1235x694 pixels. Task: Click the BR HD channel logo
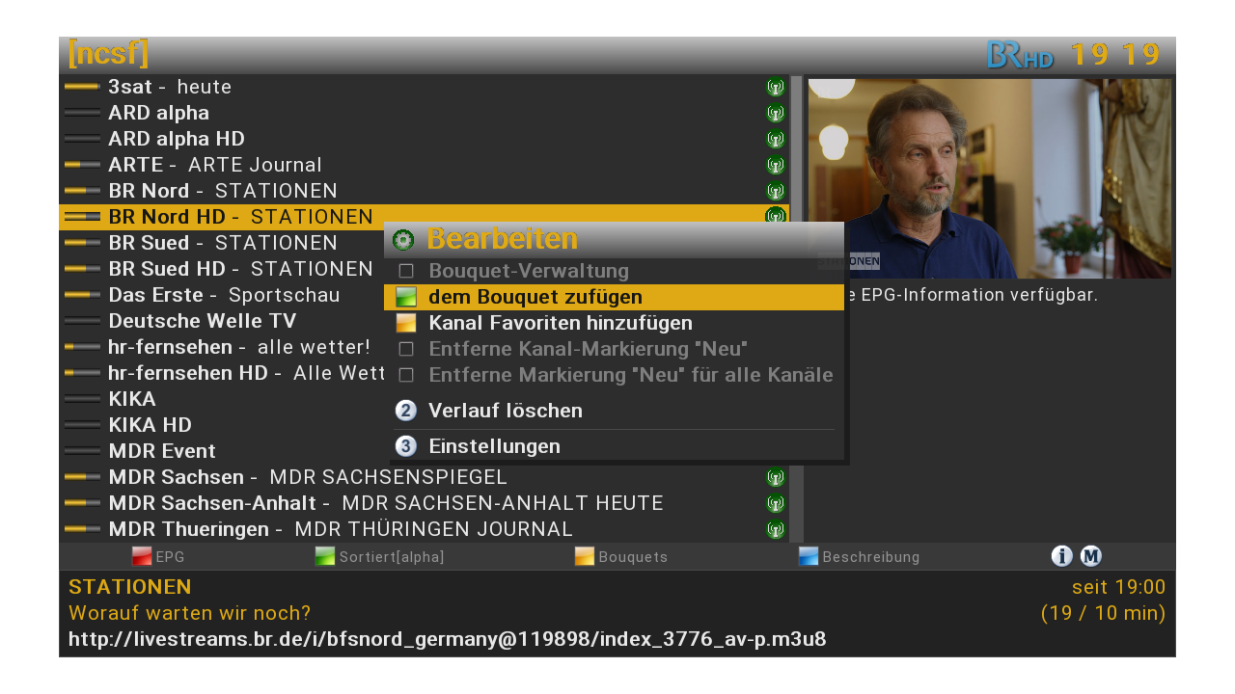click(1020, 55)
